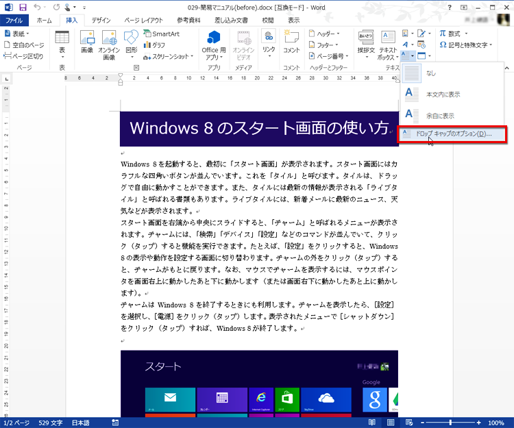Switch to the 校閲 tab

coord(268,21)
